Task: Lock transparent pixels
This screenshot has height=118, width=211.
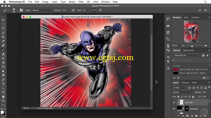Action: pyautogui.click(x=179, y=96)
